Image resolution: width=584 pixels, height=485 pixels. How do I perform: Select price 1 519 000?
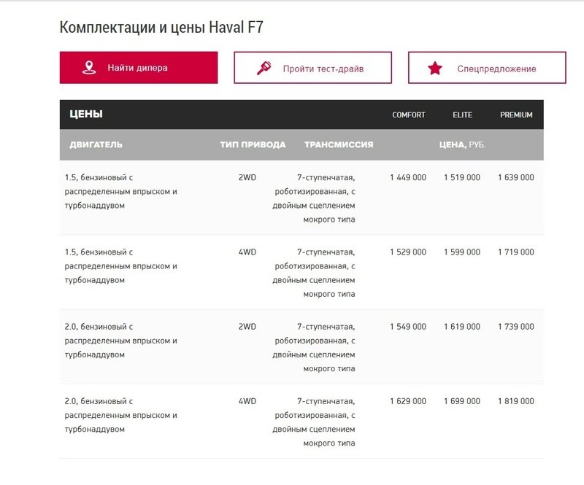click(x=462, y=177)
